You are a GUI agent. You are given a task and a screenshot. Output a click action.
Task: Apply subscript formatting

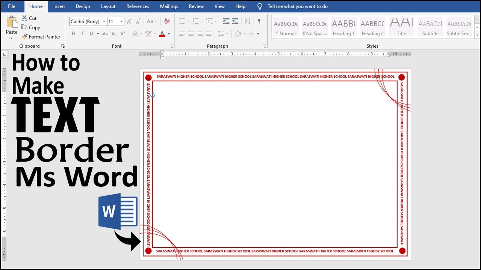click(114, 34)
